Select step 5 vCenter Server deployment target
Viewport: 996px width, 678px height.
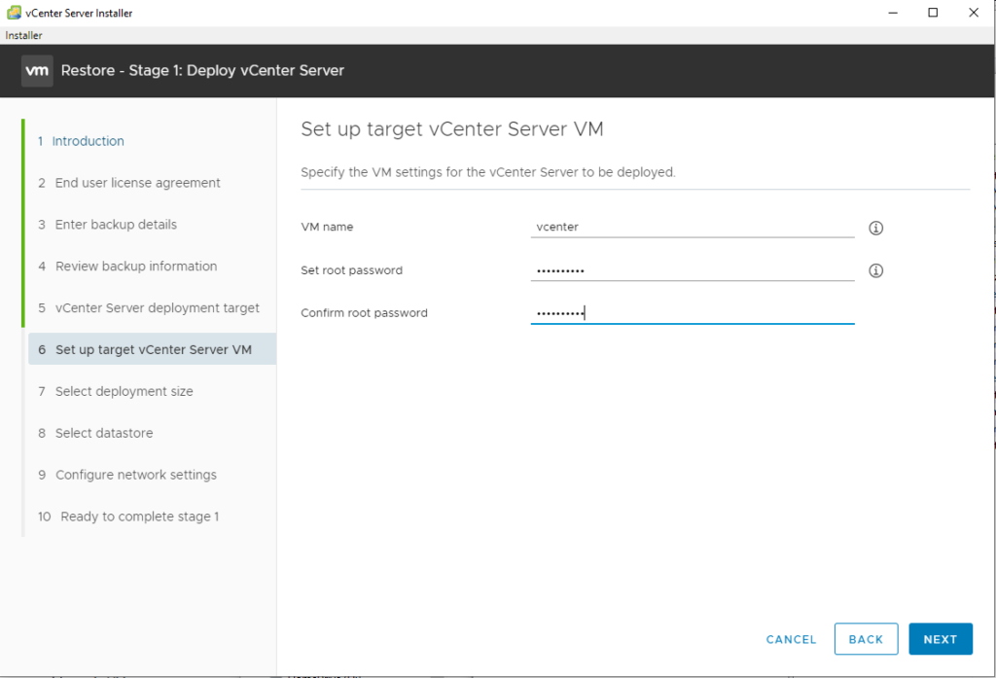tap(149, 308)
